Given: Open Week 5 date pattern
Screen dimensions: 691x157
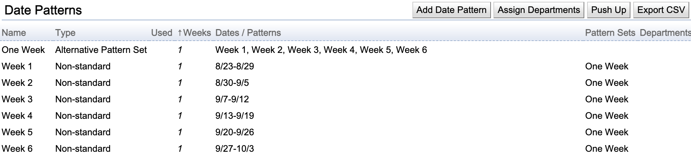Looking at the screenshot, I should [x=345, y=132].
